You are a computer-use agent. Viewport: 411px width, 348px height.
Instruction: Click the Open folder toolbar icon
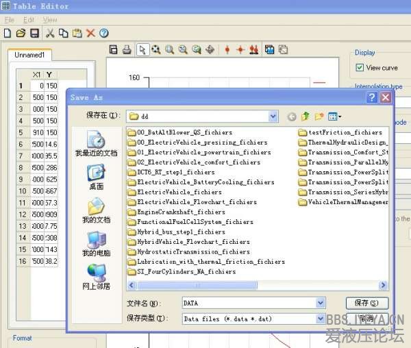click(x=21, y=33)
